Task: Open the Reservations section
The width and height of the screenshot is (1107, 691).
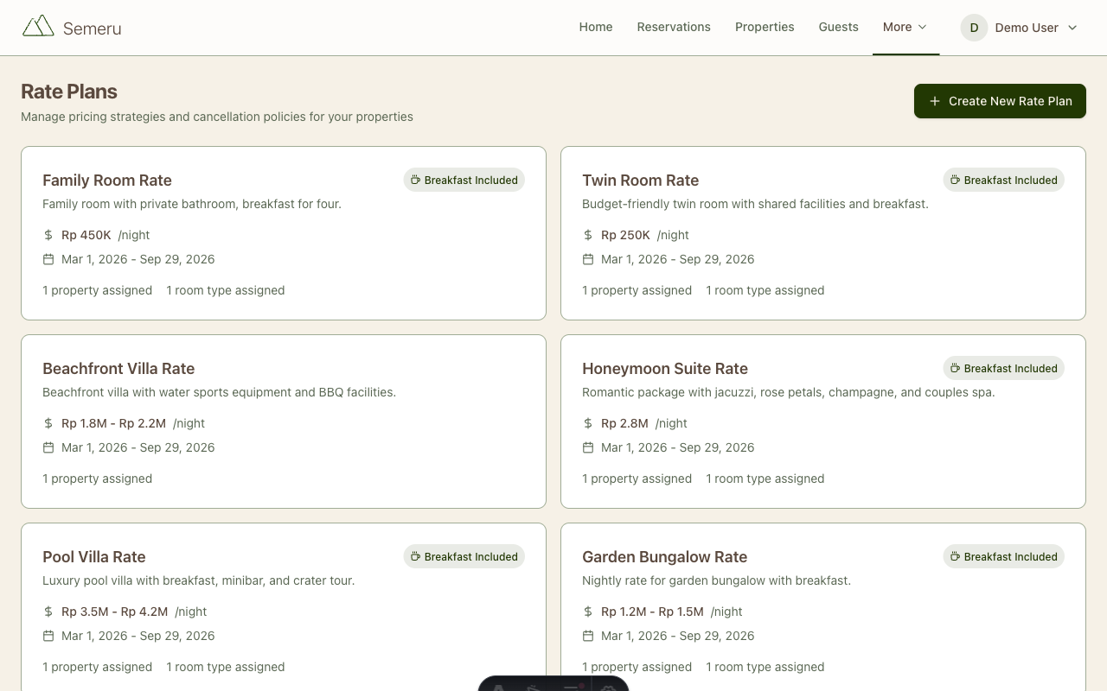Action: tap(674, 27)
